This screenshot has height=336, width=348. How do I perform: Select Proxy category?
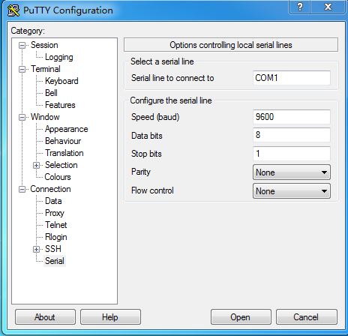(x=55, y=213)
